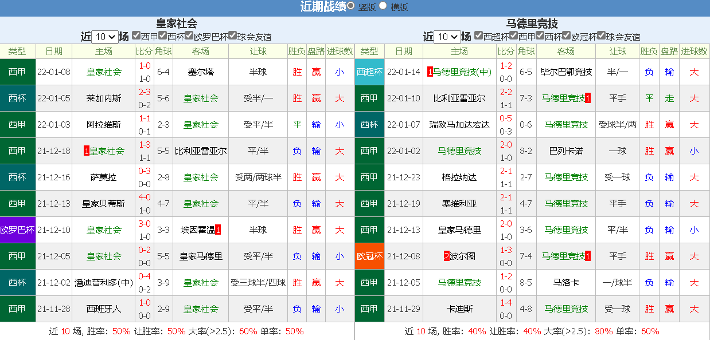Click the purple 欧罗巴杯 league badge
The height and width of the screenshot is (340, 710).
pos(17,230)
